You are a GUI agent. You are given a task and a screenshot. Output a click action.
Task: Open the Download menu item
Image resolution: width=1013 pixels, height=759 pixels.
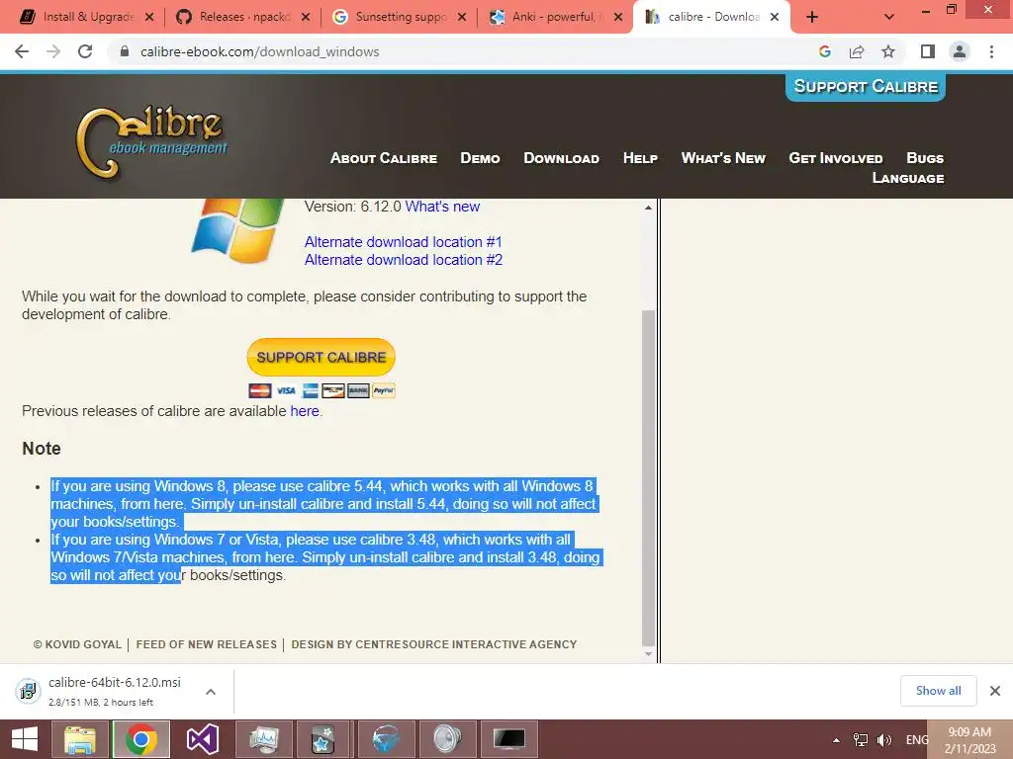tap(562, 158)
